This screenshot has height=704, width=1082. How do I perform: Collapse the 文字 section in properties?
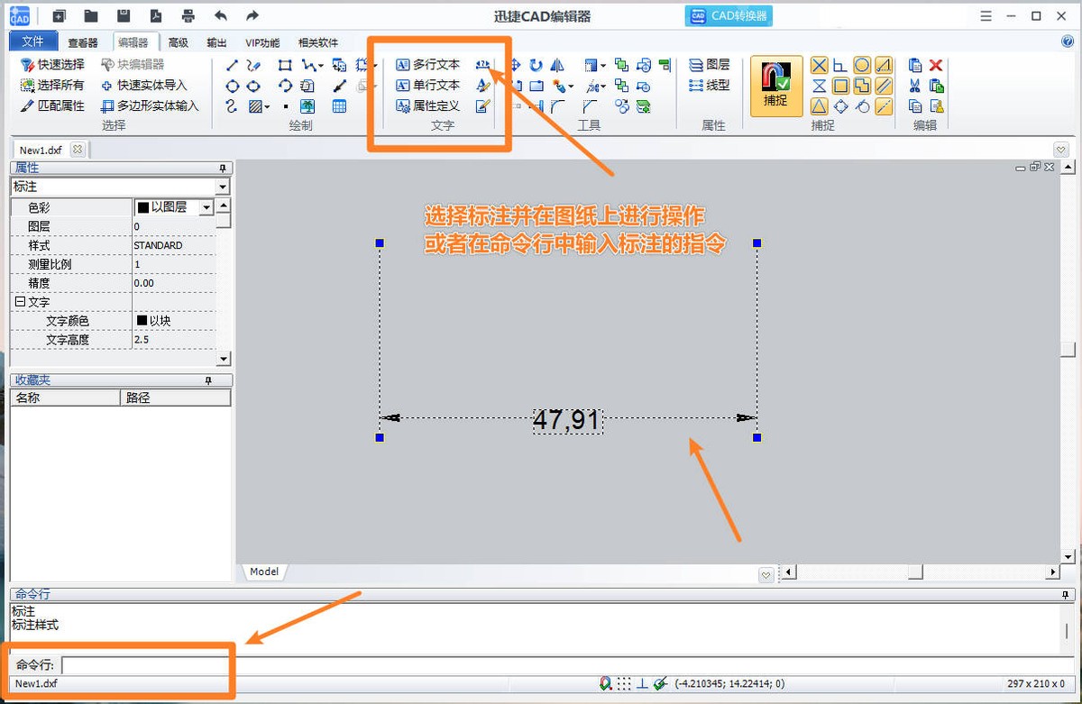click(20, 302)
